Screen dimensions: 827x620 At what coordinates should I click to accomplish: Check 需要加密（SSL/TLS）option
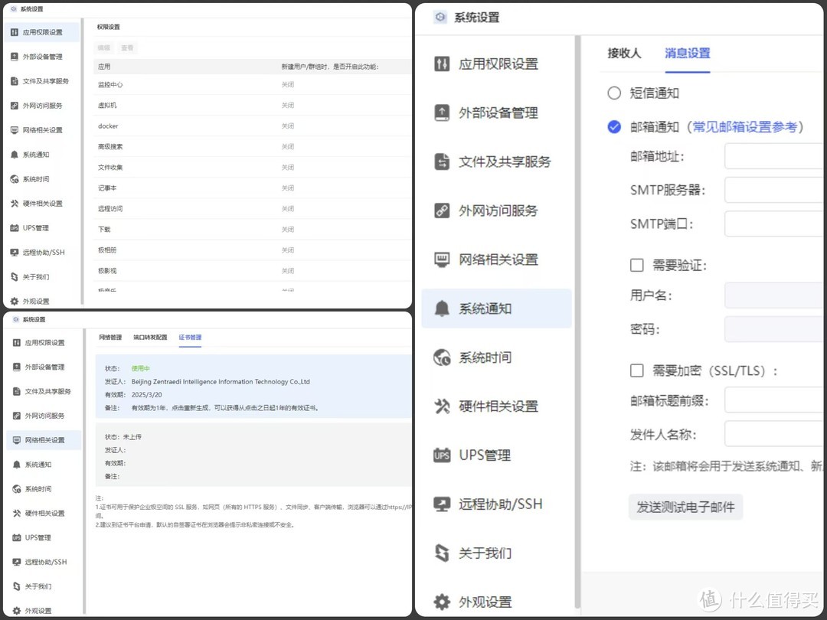(x=636, y=370)
